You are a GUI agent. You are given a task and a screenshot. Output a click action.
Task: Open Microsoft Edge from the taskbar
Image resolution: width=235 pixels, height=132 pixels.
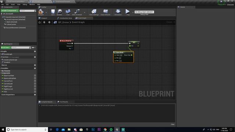coord(57,129)
